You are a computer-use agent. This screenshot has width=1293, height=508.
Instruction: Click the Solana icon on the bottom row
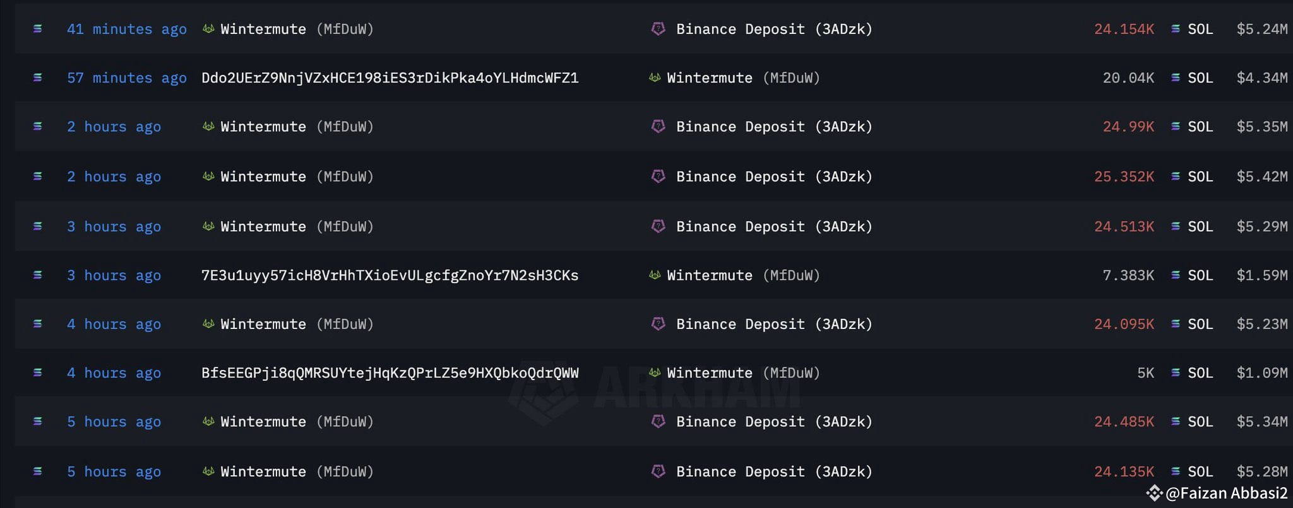pyautogui.click(x=38, y=471)
